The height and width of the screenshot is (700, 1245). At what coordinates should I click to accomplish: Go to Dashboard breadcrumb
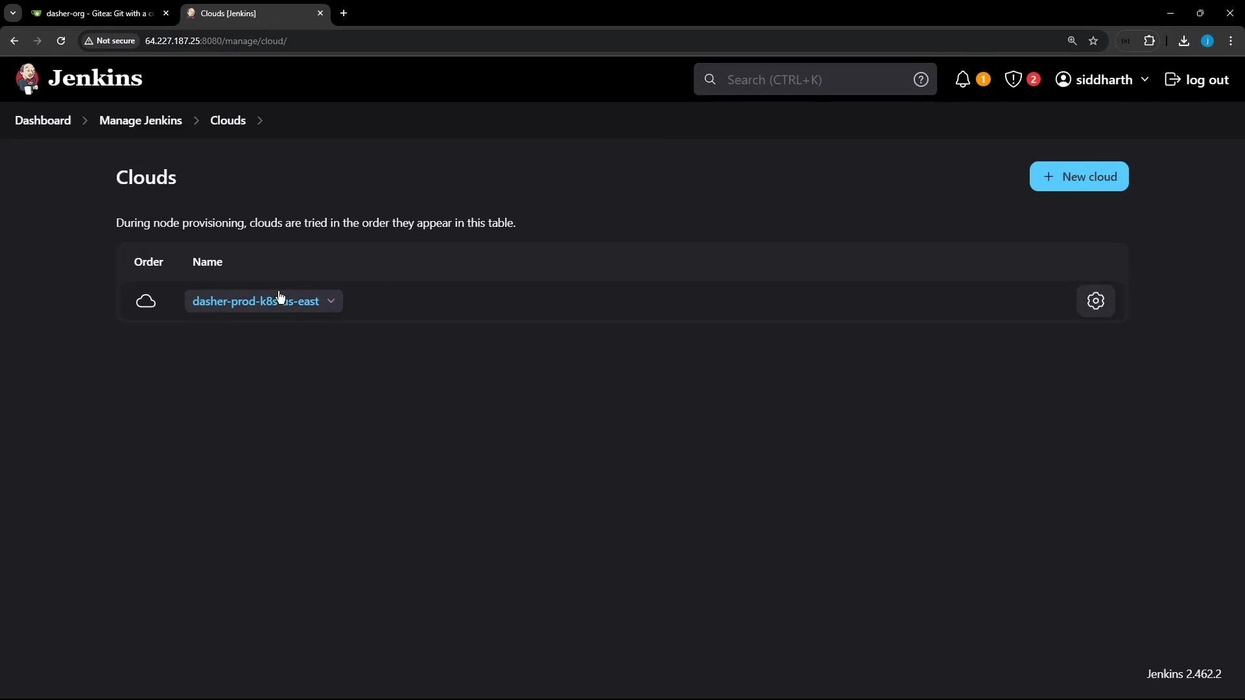43,121
